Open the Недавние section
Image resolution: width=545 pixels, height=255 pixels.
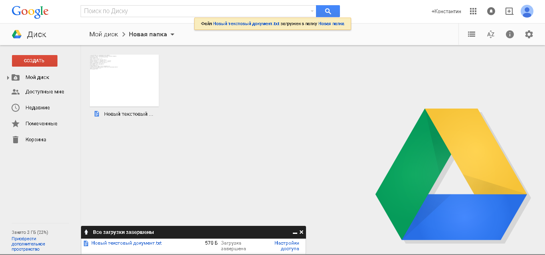(38, 108)
